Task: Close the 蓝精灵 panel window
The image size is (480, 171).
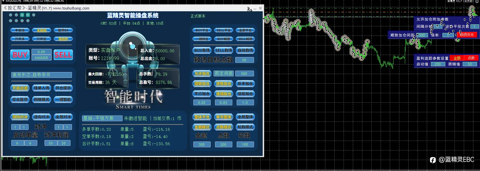Action: point(260,8)
